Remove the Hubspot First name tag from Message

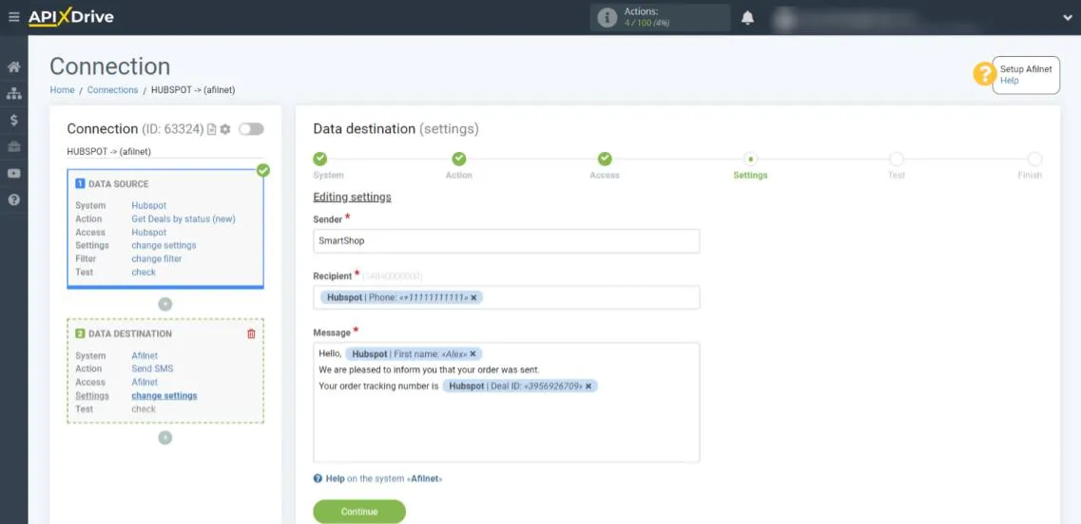473,354
